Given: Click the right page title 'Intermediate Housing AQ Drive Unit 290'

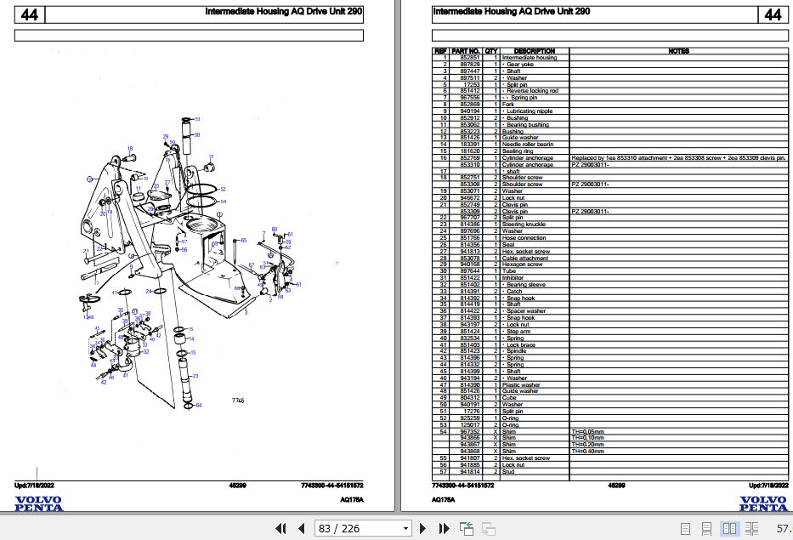Looking at the screenshot, I should point(512,11).
